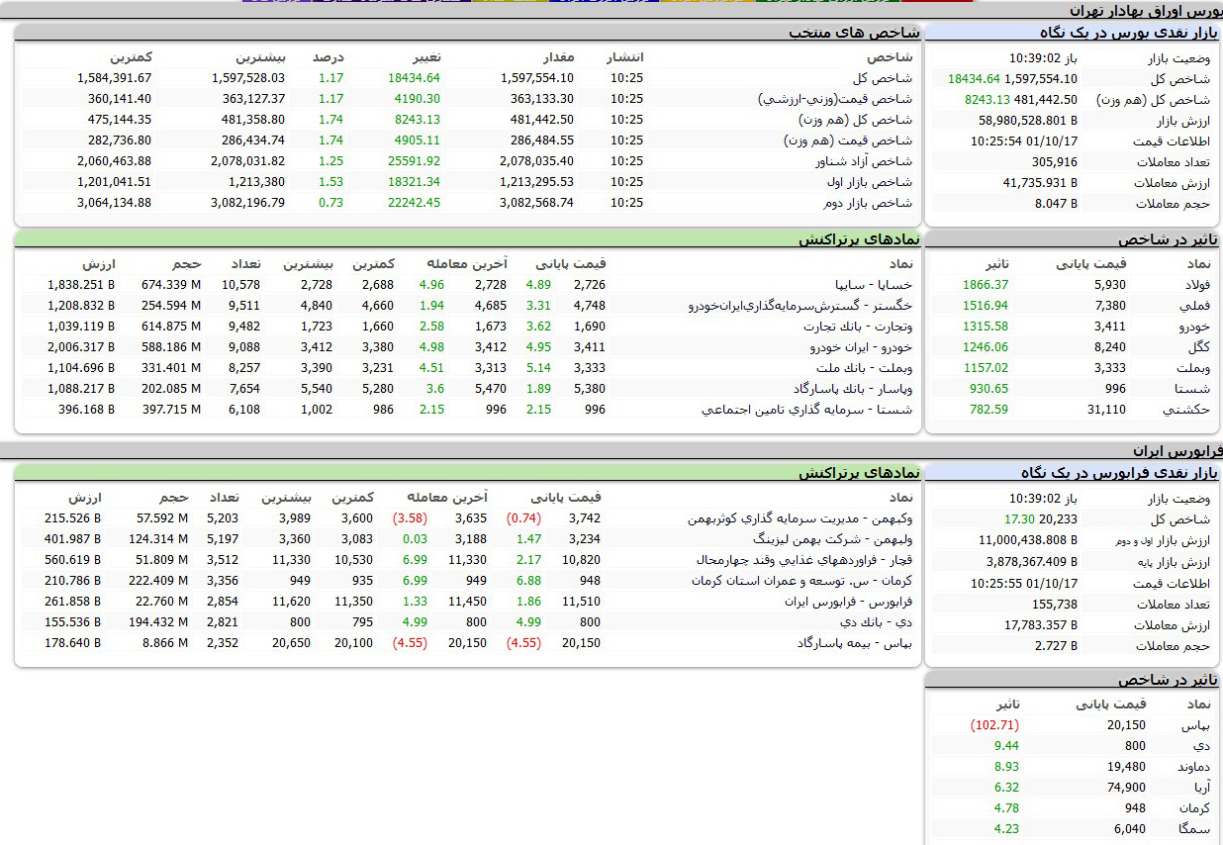This screenshot has width=1223, height=845.
Task: Click Farabourse trade value 17,783.357 B
Action: click(x=1041, y=625)
